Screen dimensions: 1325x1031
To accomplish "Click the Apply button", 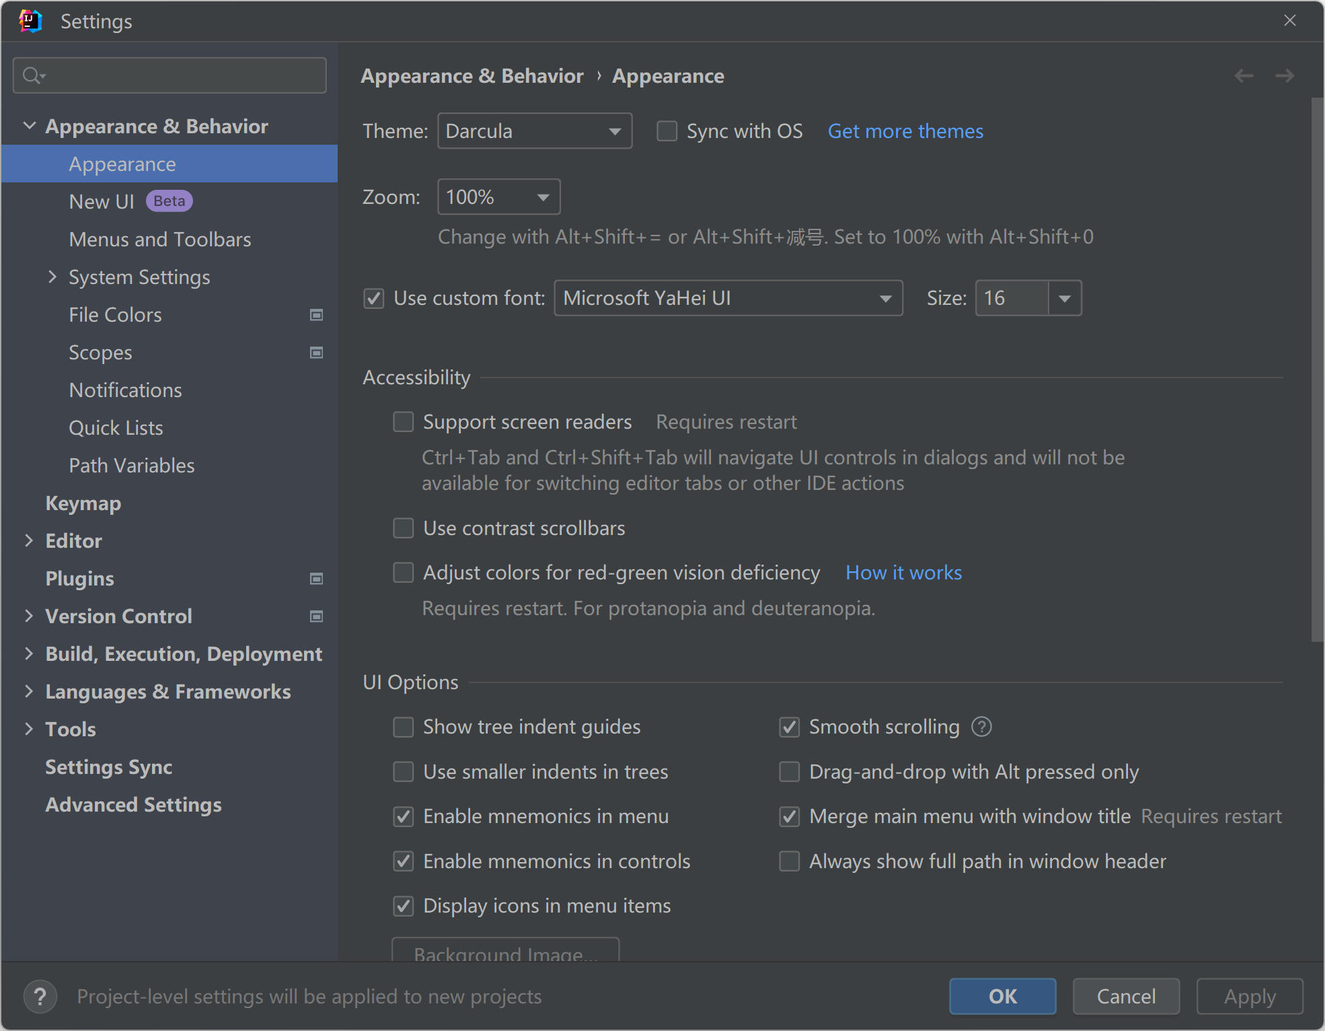I will pos(1250,996).
